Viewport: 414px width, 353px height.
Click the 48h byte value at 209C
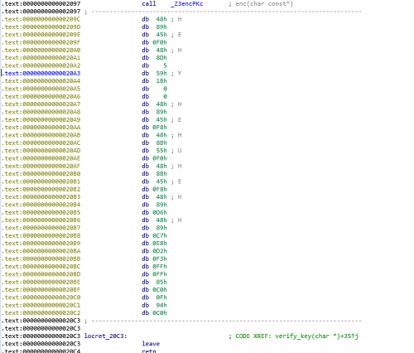click(x=161, y=19)
